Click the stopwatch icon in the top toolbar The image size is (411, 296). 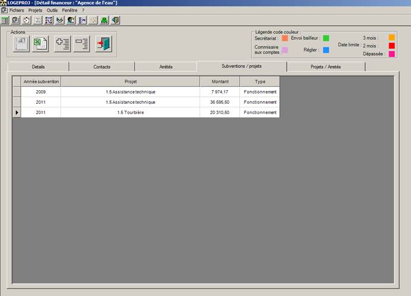click(27, 20)
